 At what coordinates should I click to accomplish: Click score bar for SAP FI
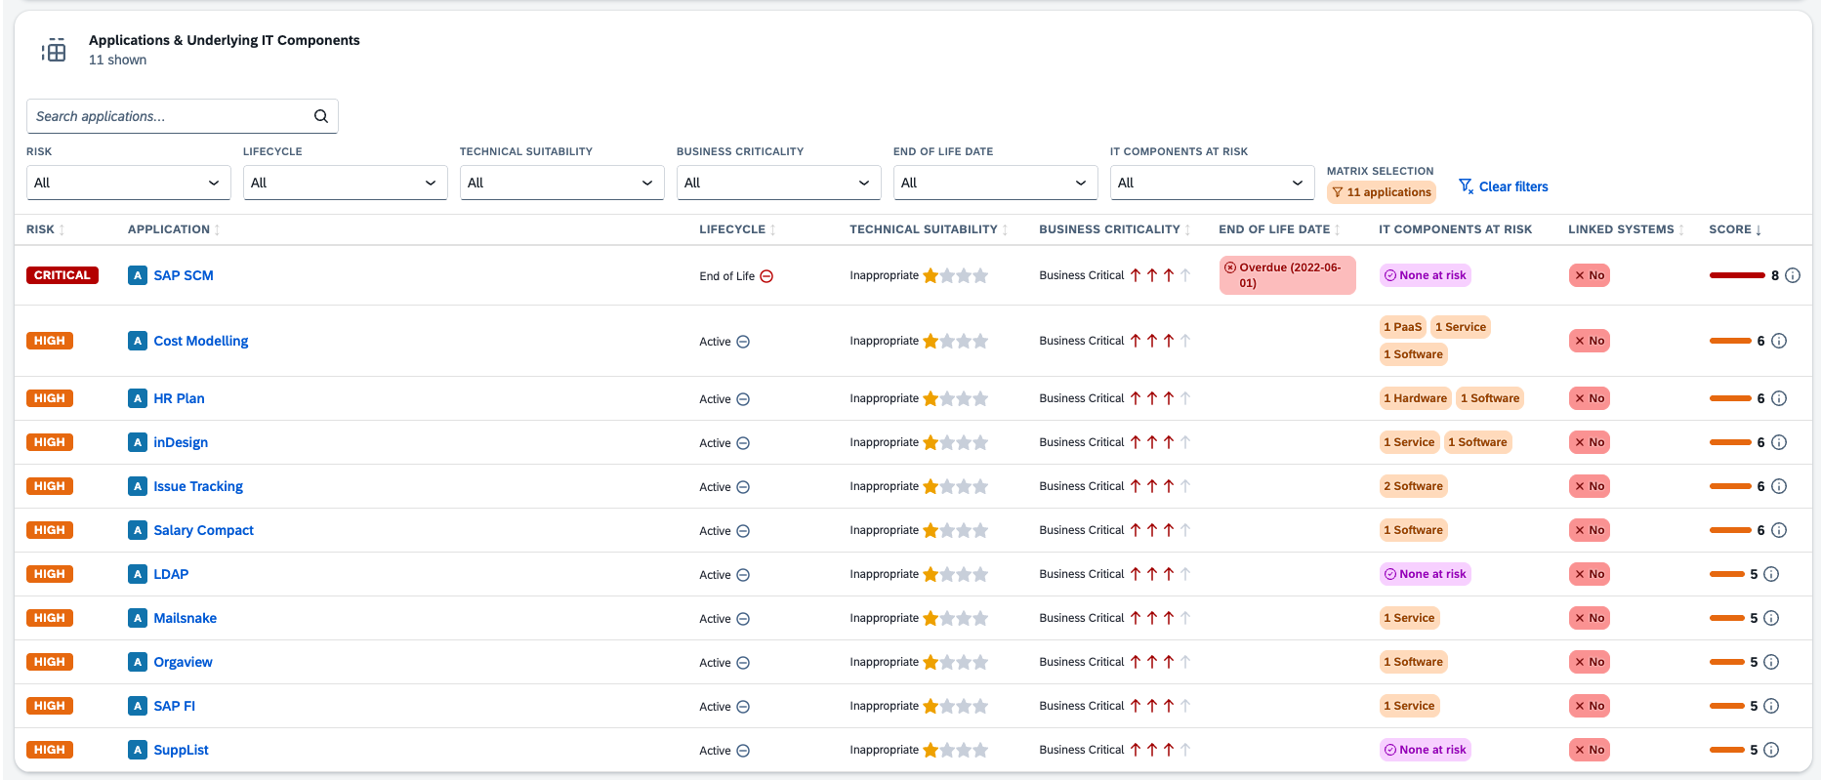pos(1727,706)
